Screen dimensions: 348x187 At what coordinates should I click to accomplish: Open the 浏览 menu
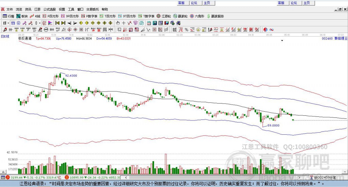19,9
